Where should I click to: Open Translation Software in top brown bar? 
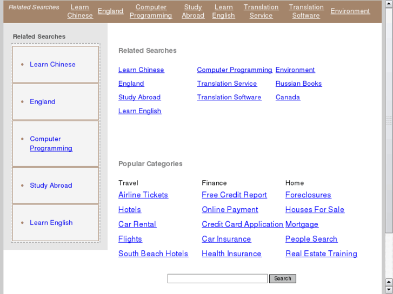(x=306, y=11)
